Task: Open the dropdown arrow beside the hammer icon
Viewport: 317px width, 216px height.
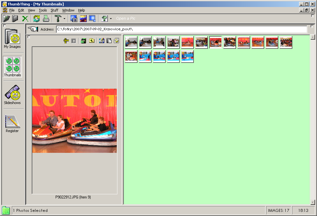Action: (x=65, y=19)
